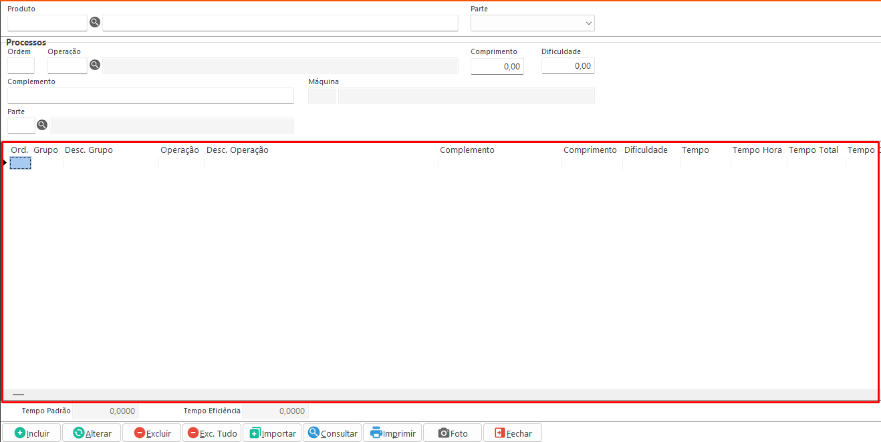
Task: Open Consultar search button
Action: [332, 433]
